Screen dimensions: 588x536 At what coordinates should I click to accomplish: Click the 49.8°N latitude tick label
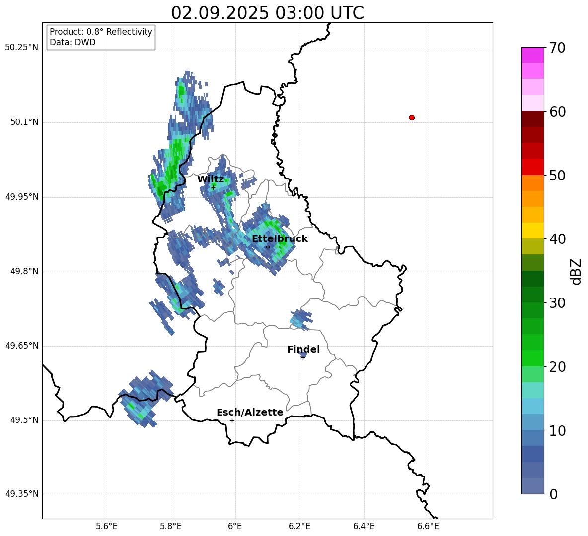click(x=25, y=271)
